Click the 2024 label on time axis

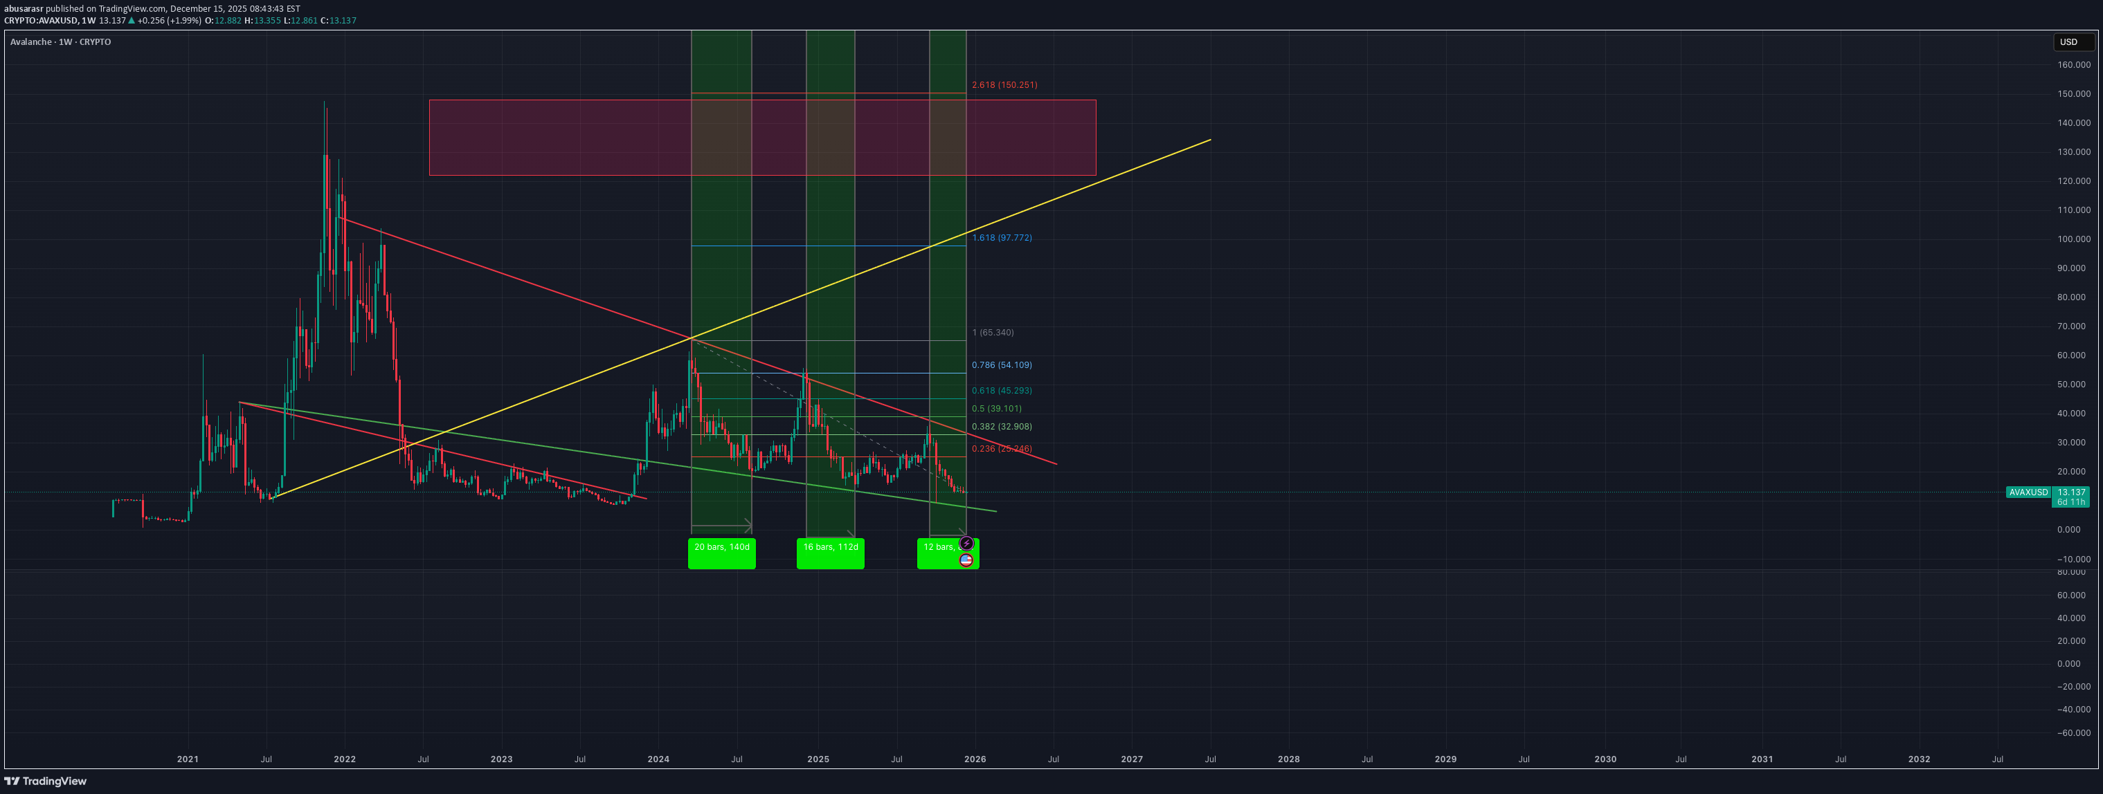point(658,759)
